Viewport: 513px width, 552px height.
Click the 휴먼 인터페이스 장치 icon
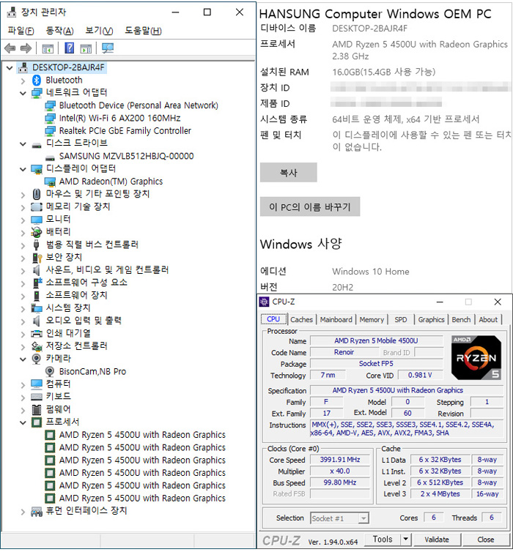[x=37, y=511]
